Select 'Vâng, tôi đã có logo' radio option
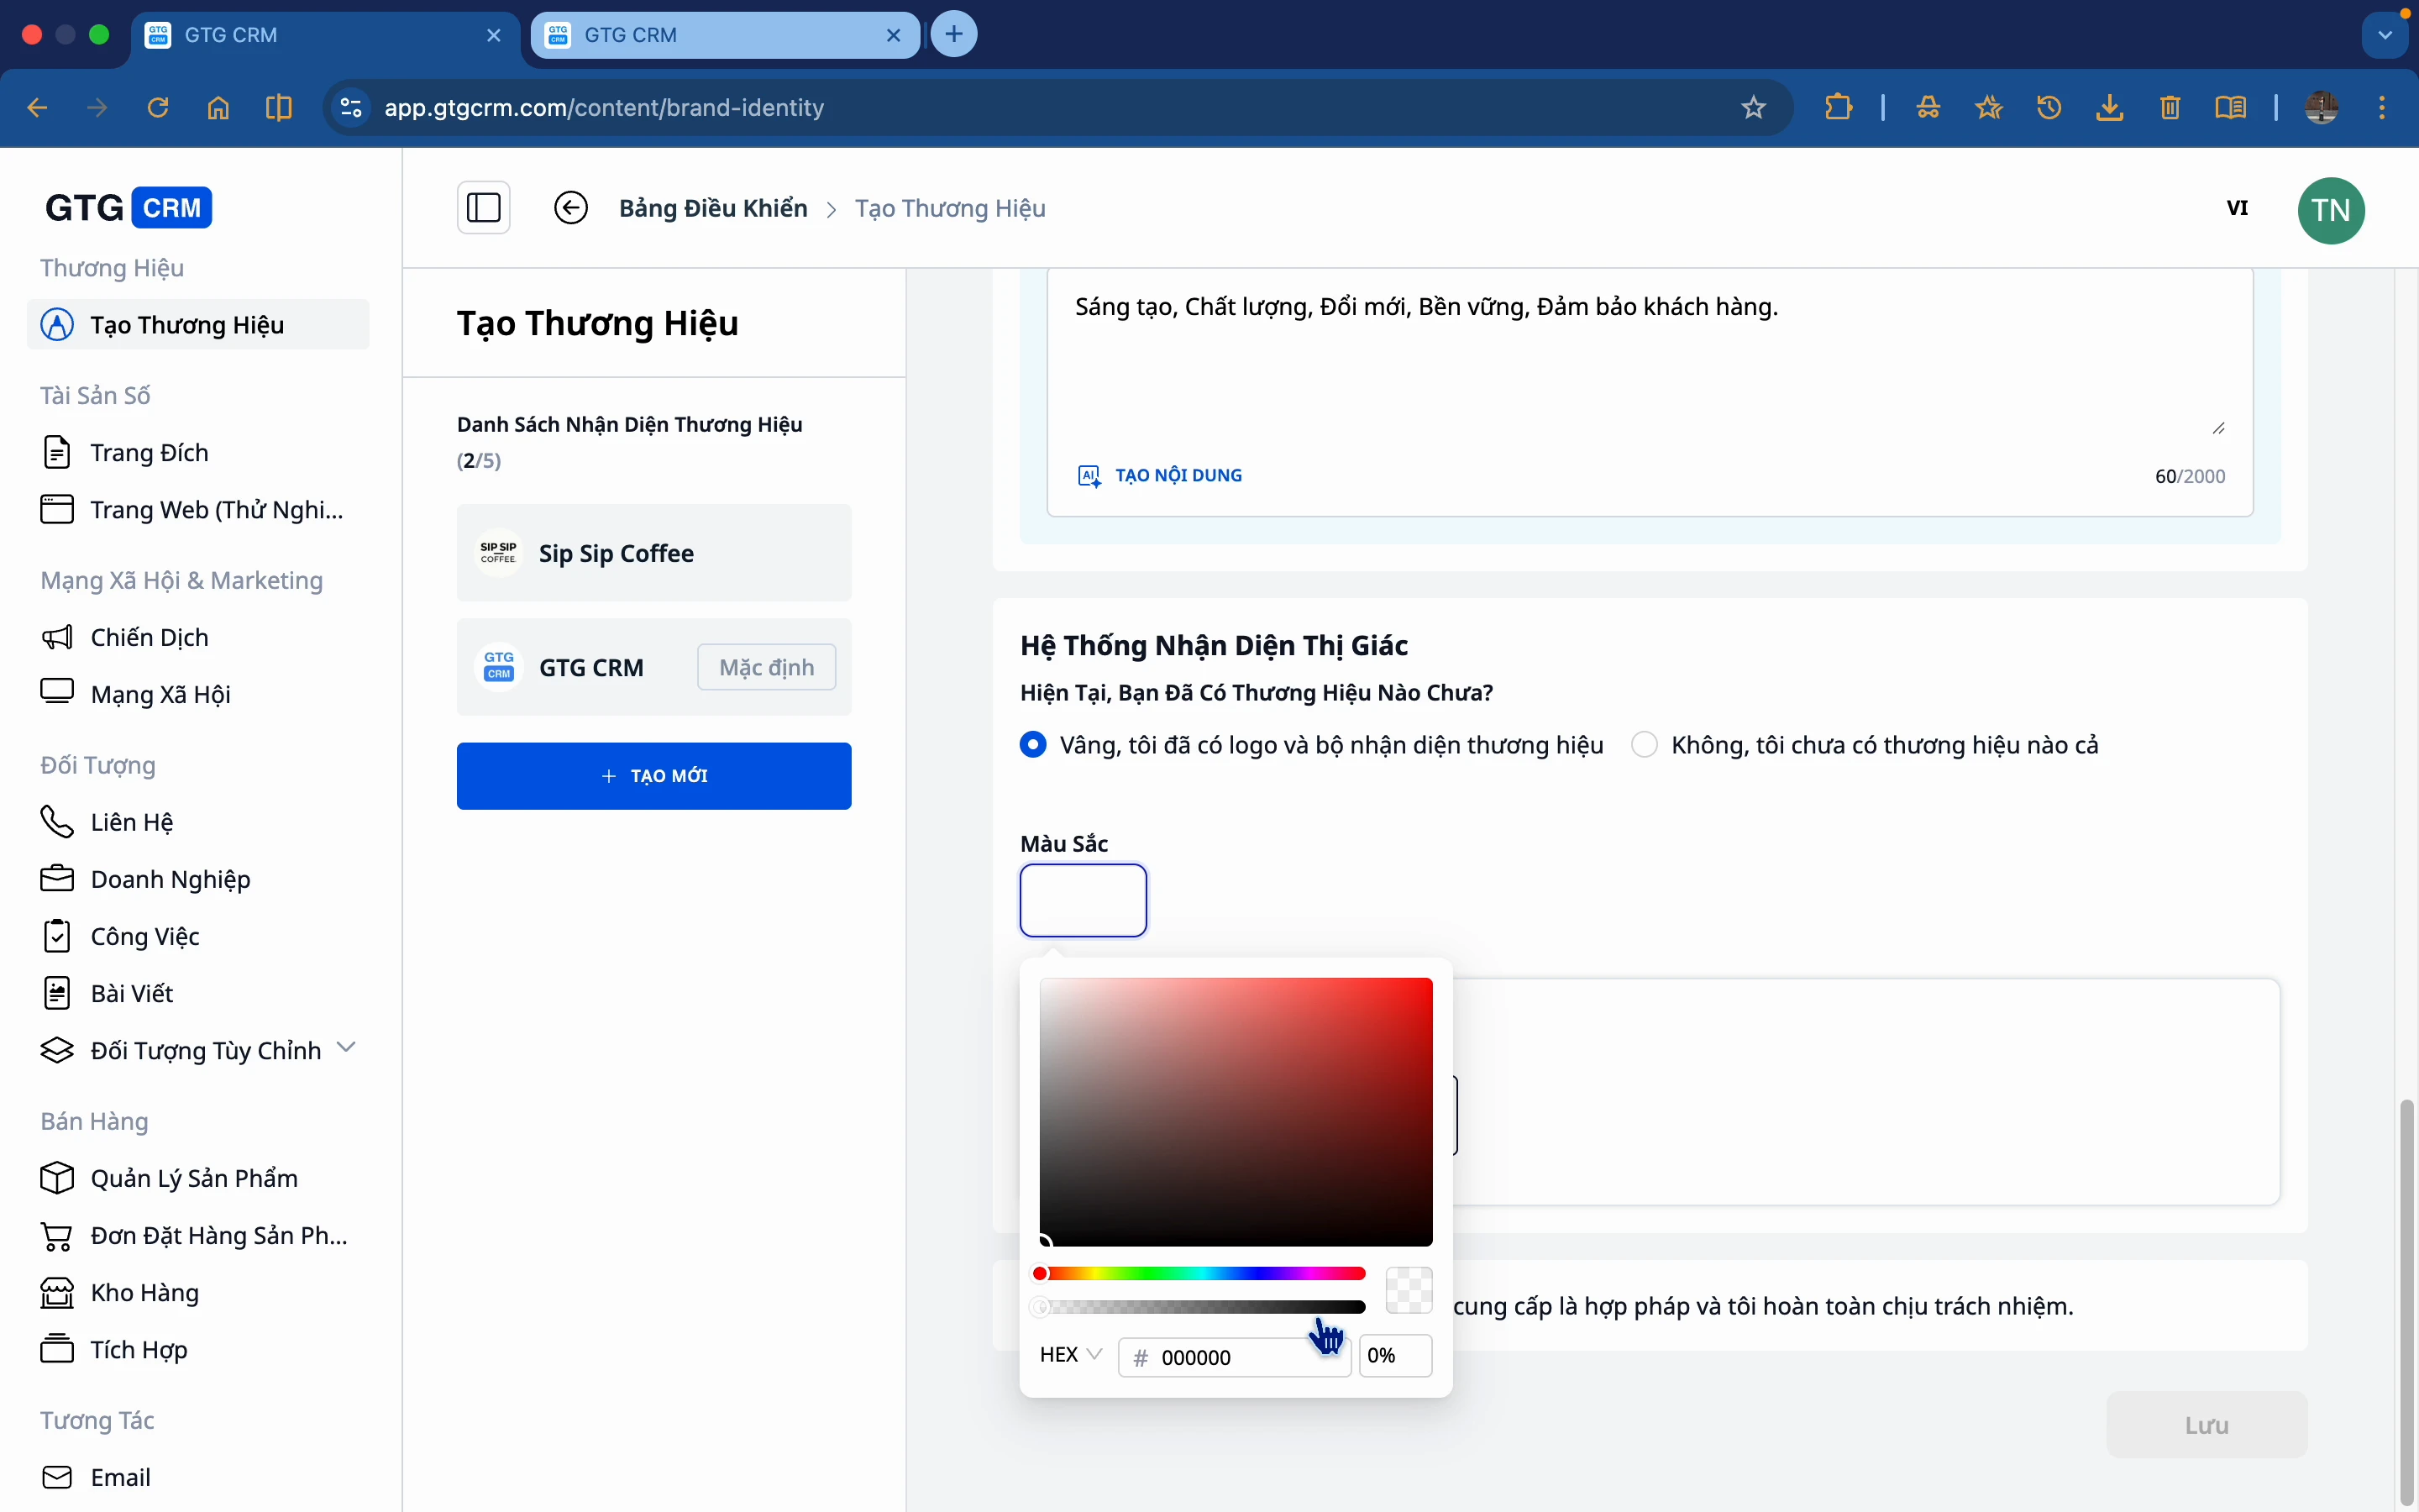 point(1032,745)
